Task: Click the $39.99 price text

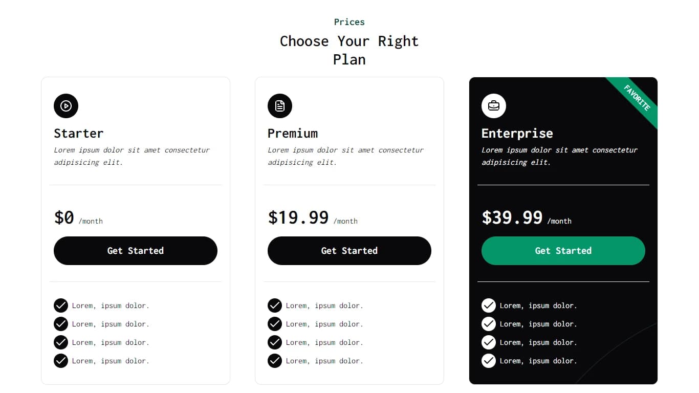Action: coord(512,217)
